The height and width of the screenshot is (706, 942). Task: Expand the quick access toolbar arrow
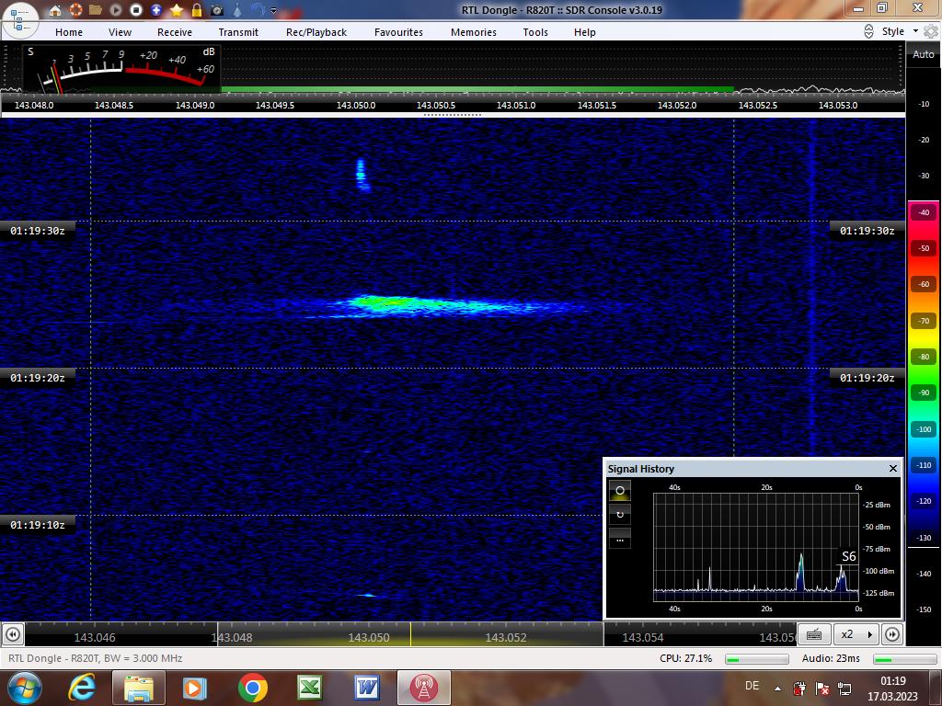[274, 11]
